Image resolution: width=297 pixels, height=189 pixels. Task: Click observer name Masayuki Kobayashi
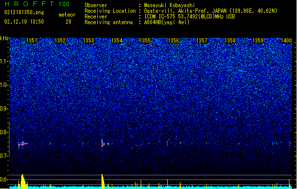170,5
